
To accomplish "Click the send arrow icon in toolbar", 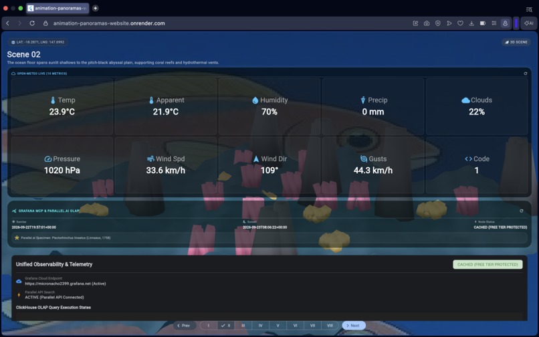I will tap(449, 23).
